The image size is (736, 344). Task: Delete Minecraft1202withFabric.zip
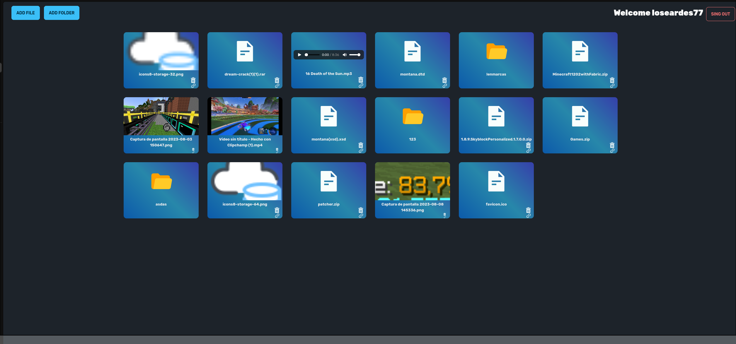612,80
